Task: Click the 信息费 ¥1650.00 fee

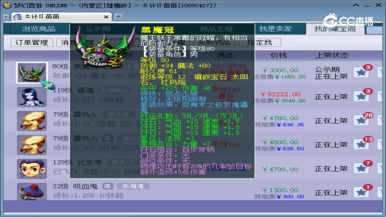Action: click(280, 77)
